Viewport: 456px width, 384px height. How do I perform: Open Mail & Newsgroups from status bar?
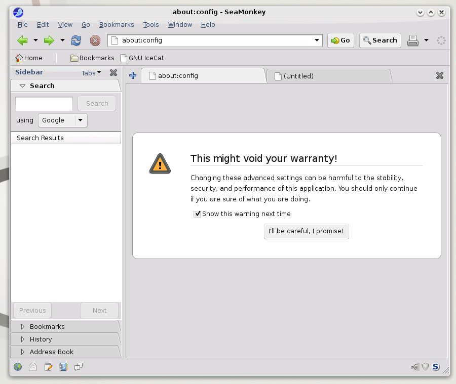click(33, 367)
